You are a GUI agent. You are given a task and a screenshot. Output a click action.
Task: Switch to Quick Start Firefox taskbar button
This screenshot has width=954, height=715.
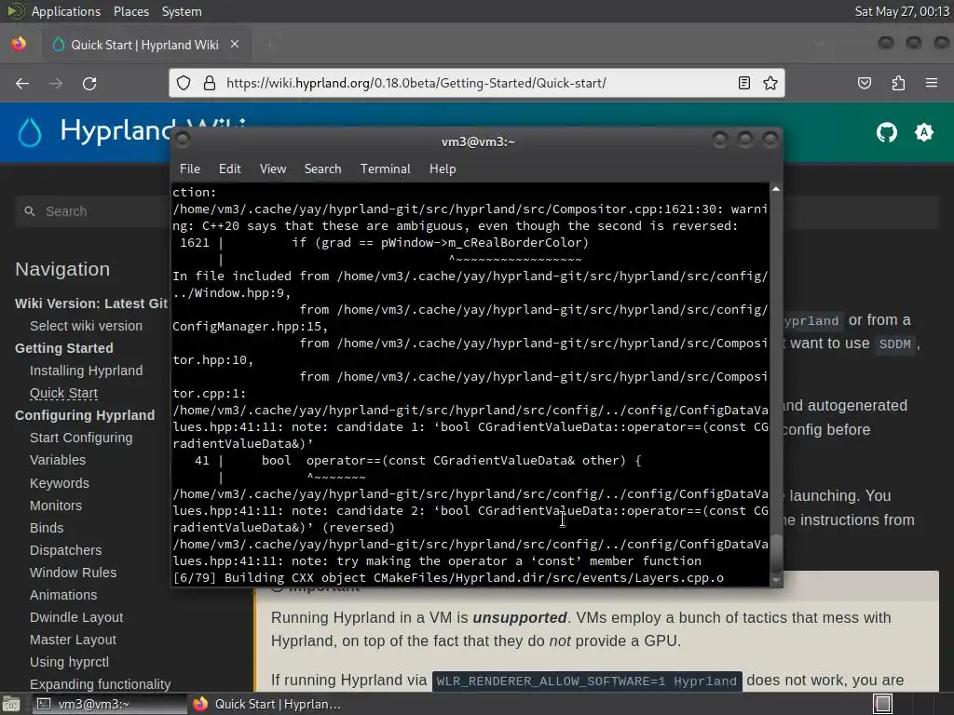coord(267,704)
